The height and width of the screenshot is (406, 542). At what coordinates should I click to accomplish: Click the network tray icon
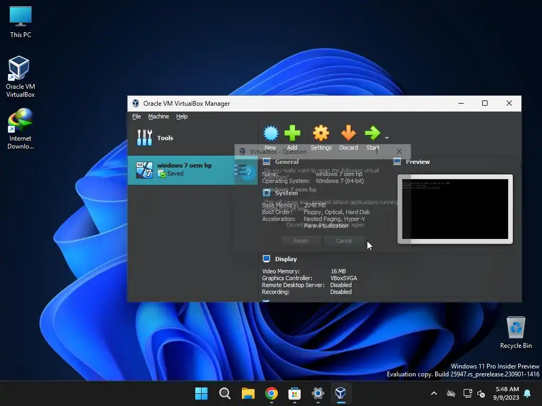[467, 393]
